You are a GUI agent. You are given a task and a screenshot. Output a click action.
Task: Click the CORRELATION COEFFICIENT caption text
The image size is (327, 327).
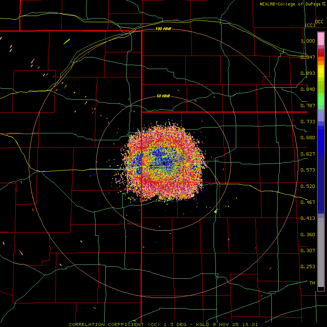click(x=106, y=324)
